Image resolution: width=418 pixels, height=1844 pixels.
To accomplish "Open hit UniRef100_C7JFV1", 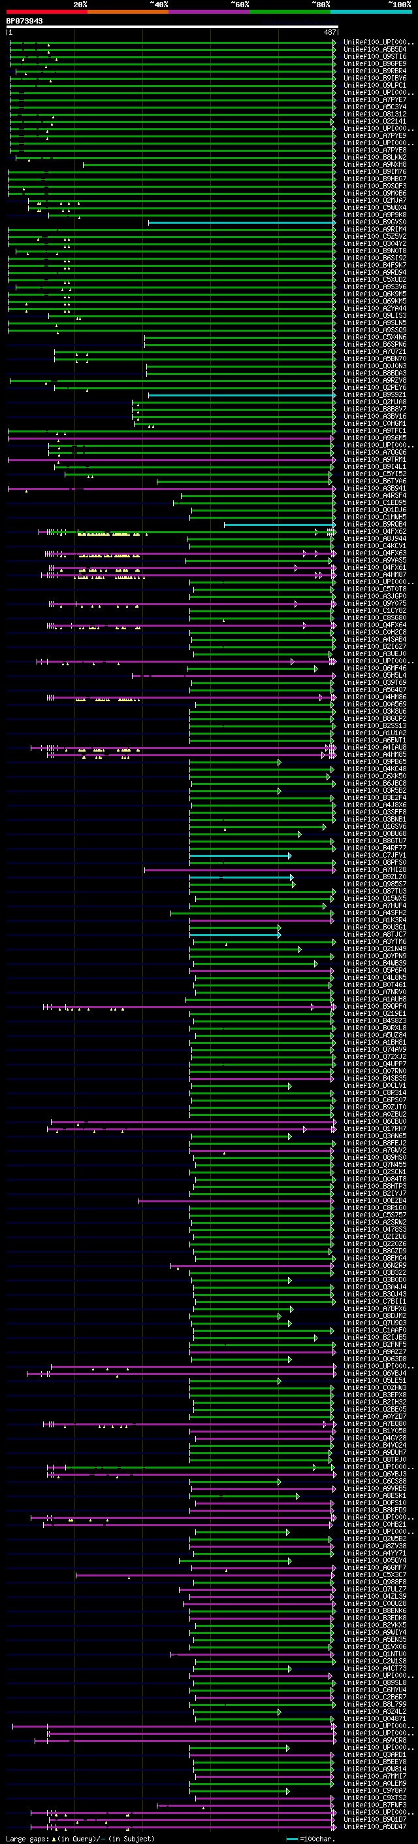I will 375,855.
